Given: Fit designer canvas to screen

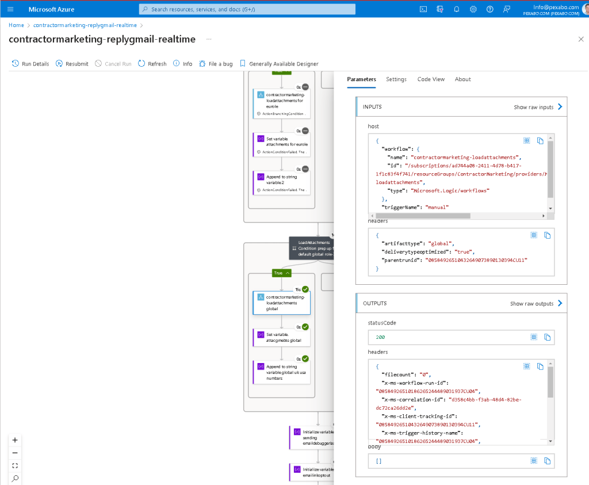Looking at the screenshot, I should pyautogui.click(x=15, y=465).
